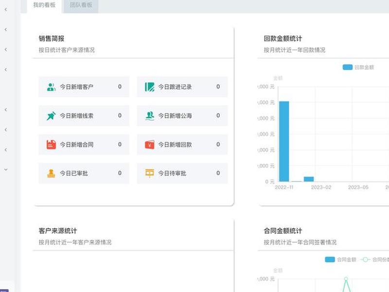Click the 今日新增客户 people icon
The image size is (389, 292).
51,87
